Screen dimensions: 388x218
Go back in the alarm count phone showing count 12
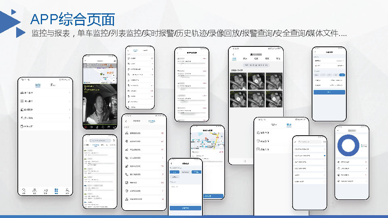click(126, 121)
